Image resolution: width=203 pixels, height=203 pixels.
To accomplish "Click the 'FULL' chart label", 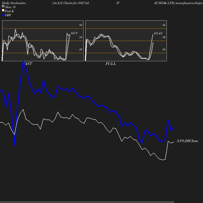I will tap(111, 64).
